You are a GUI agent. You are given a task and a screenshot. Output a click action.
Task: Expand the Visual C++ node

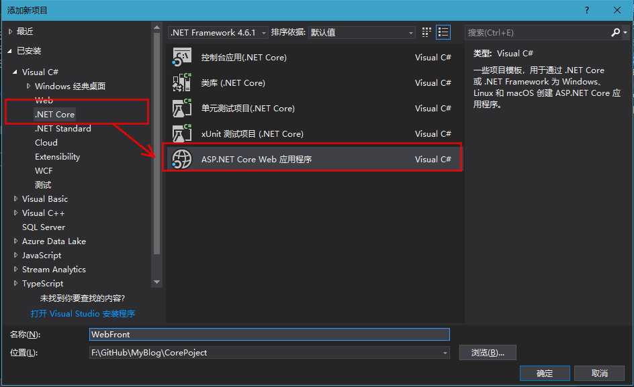point(15,213)
